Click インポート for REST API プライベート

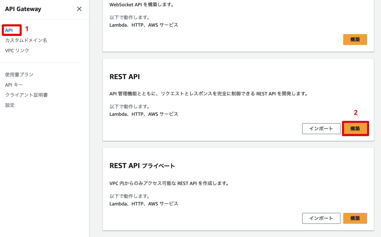(321, 218)
